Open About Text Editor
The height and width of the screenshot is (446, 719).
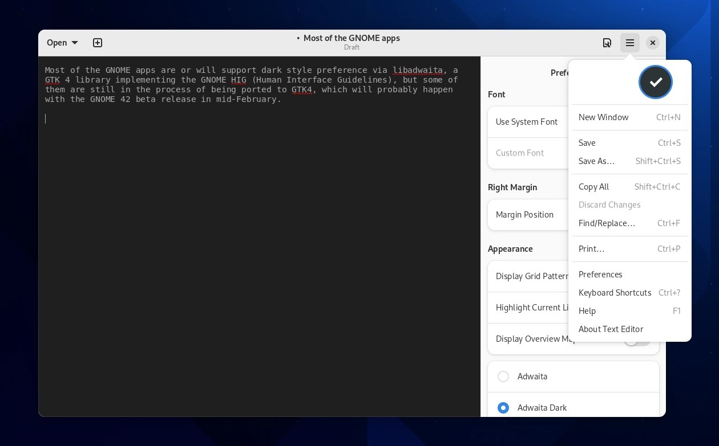pyautogui.click(x=630, y=329)
